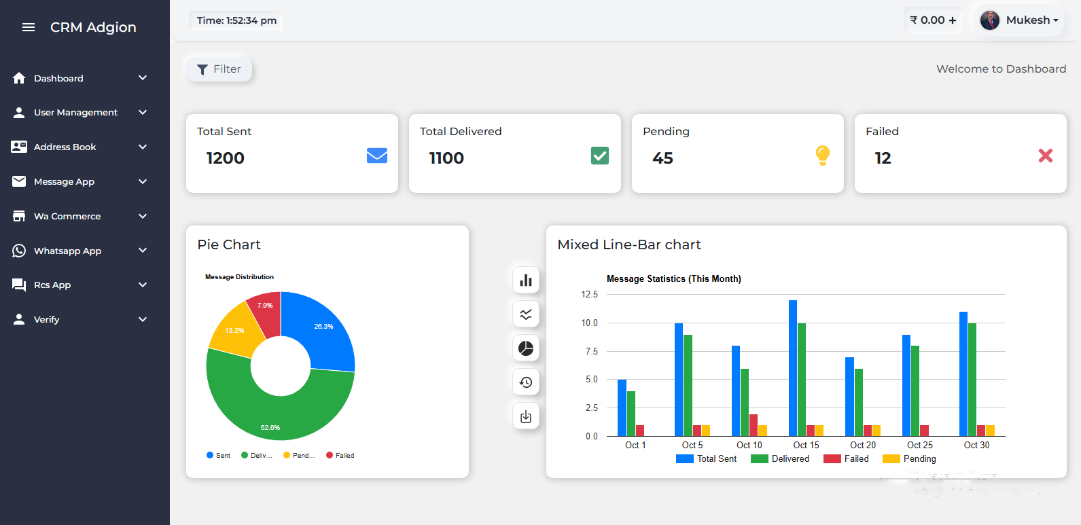Viewport: 1081px width, 525px height.
Task: Download the chart using save icon
Action: [x=526, y=416]
